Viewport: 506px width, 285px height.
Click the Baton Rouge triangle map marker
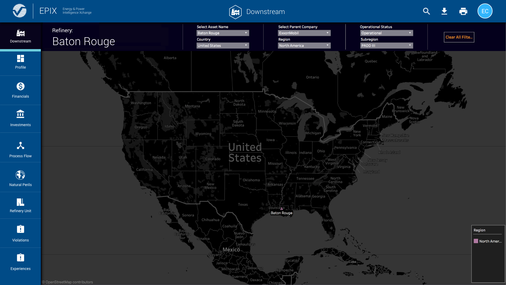pyautogui.click(x=282, y=209)
